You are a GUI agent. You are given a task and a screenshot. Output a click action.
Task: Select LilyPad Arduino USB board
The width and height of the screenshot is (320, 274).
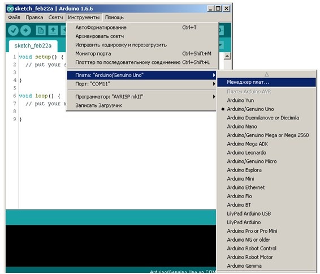(x=266, y=214)
